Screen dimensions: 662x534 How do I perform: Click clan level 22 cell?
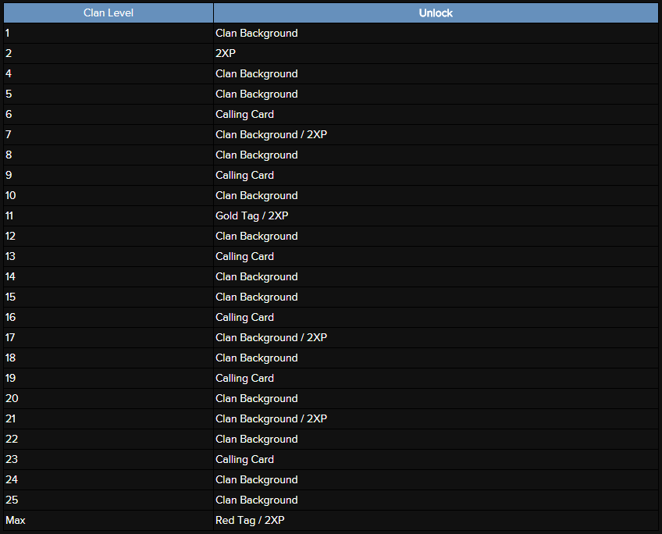pyautogui.click(x=109, y=439)
